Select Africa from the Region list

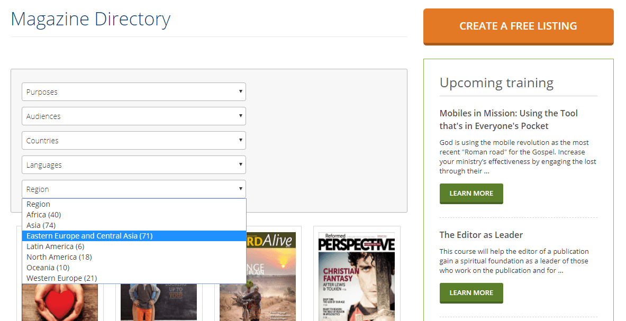(43, 214)
